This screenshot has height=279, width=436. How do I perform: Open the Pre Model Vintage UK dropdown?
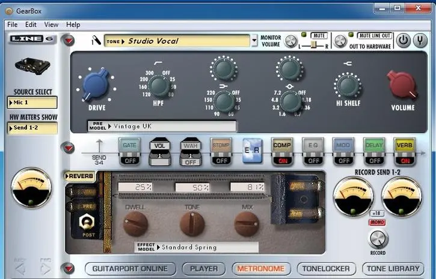tap(162, 126)
